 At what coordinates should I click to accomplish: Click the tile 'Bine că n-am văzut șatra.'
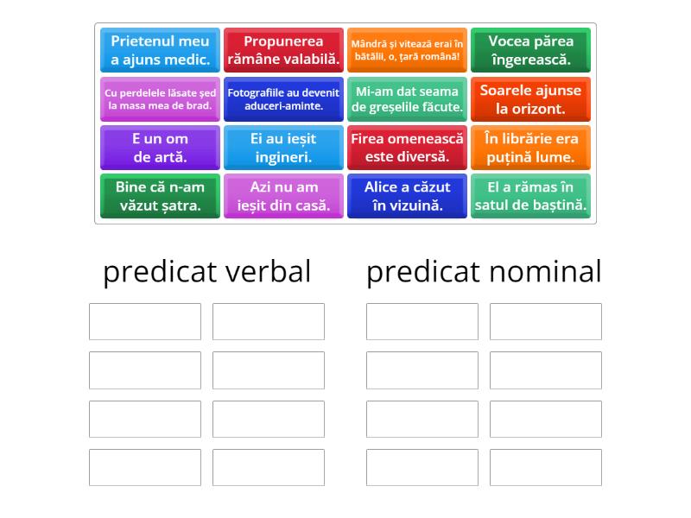[160, 195]
